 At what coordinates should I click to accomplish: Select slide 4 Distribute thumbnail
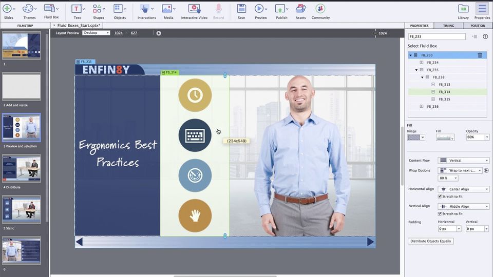(x=22, y=169)
